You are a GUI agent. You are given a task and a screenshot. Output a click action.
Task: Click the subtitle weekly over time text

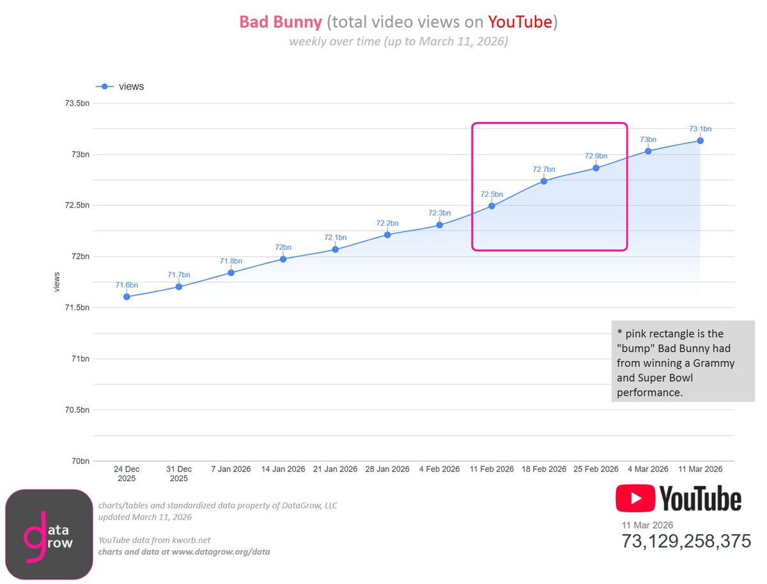(x=399, y=41)
